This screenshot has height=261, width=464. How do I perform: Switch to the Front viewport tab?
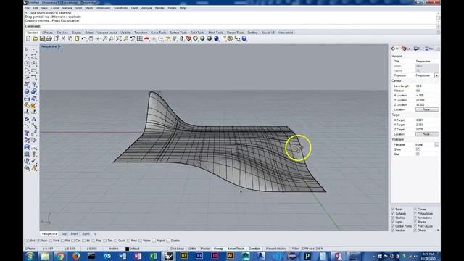point(74,234)
